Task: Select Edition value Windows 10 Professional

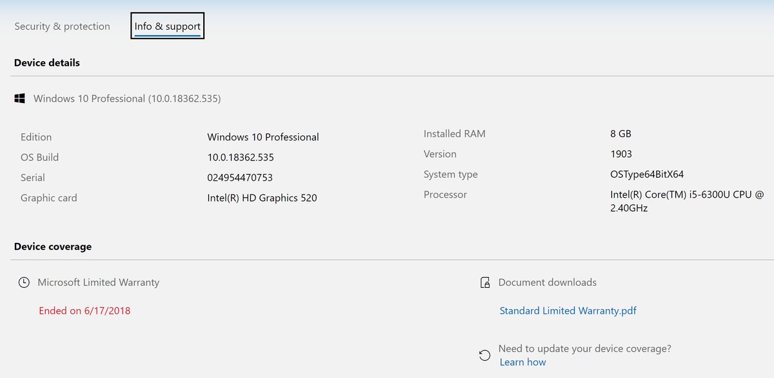Action: [263, 137]
